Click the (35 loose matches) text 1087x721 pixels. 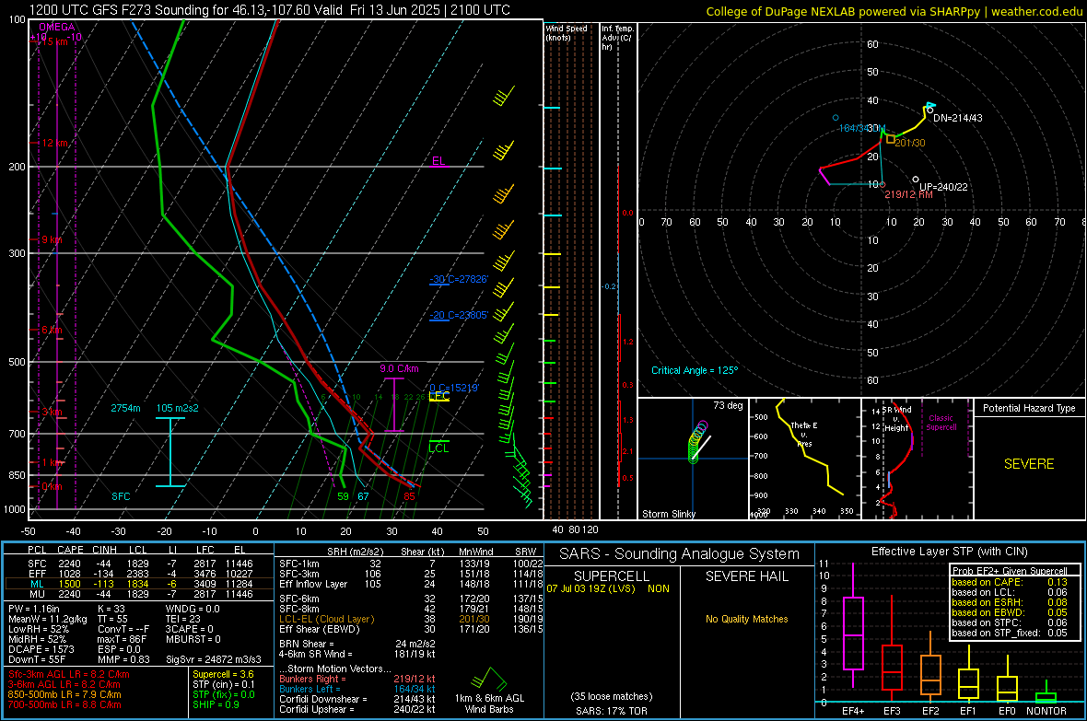612,696
